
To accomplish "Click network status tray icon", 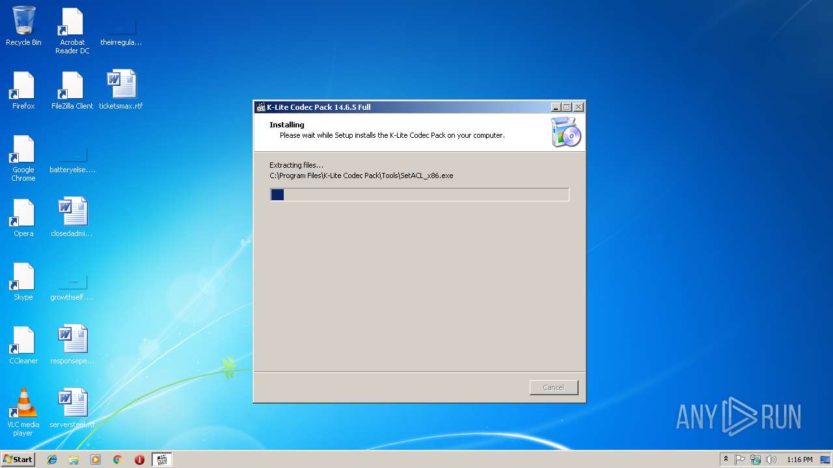I will tap(756, 460).
